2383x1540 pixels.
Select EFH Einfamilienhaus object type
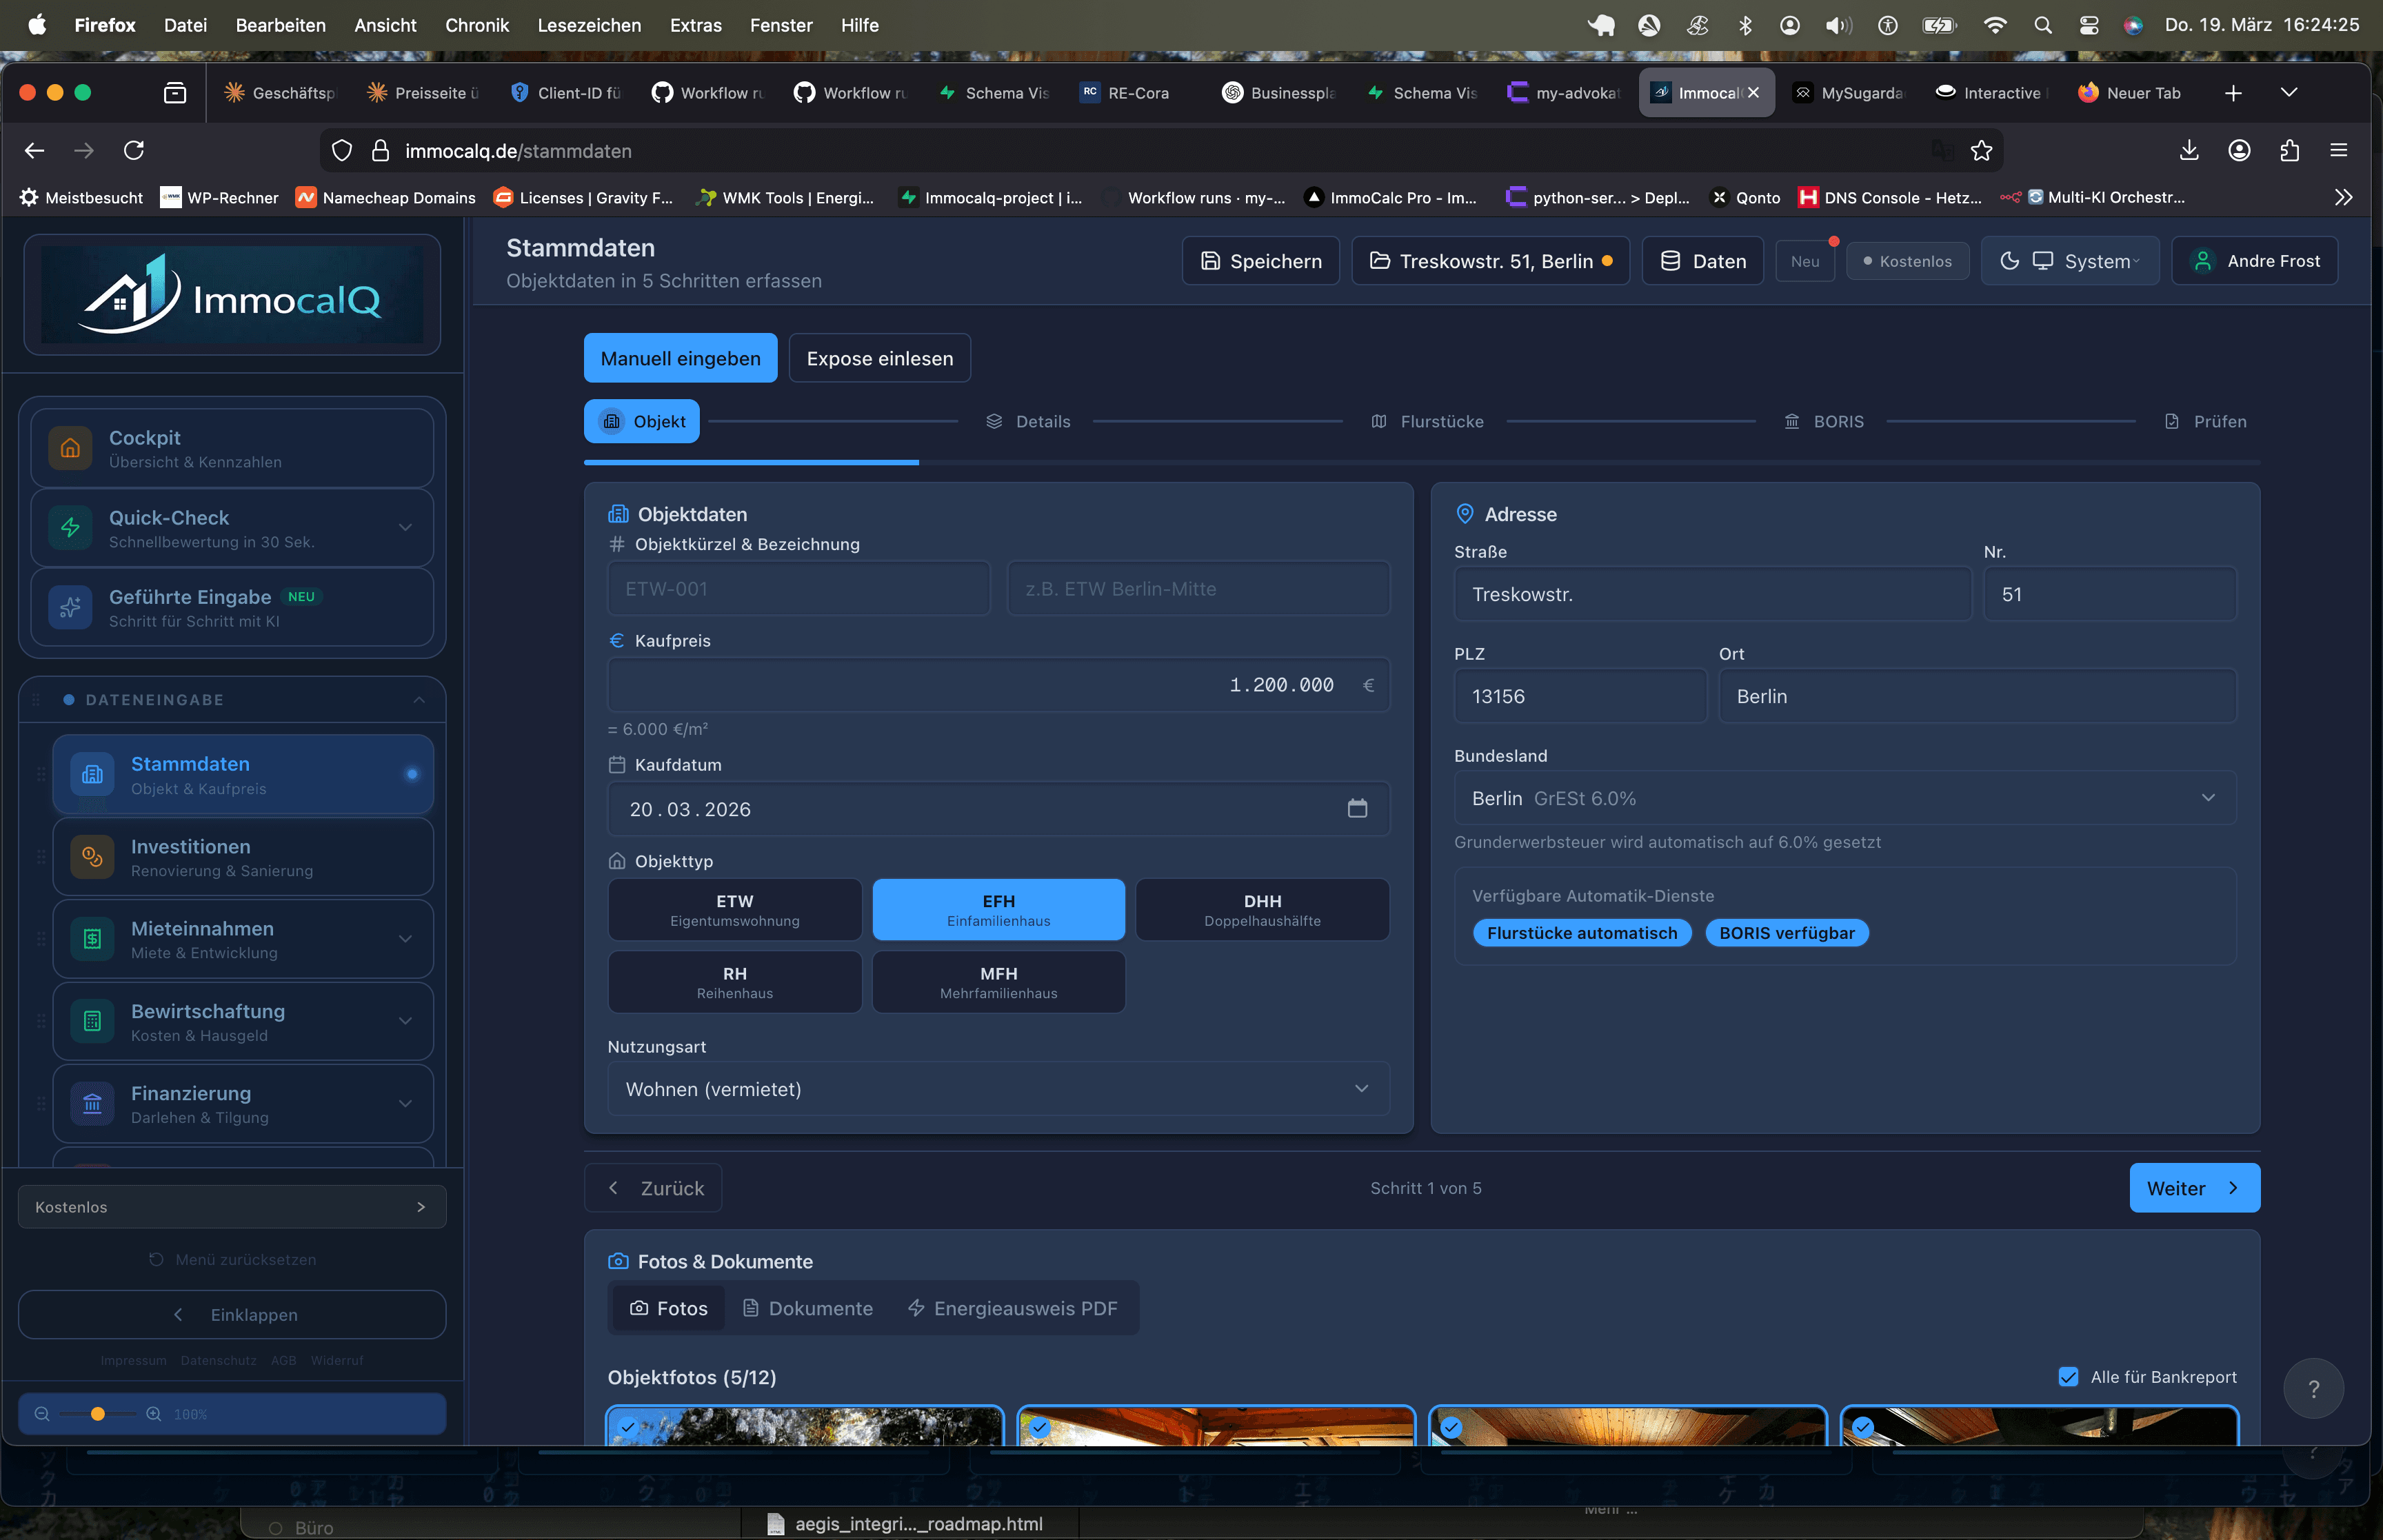998,909
